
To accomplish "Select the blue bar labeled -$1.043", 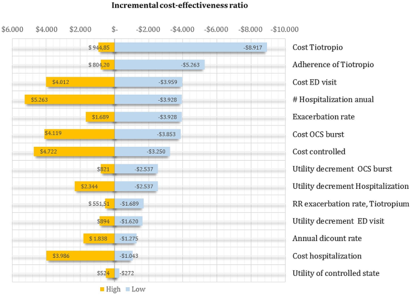I will pyautogui.click(x=124, y=256).
